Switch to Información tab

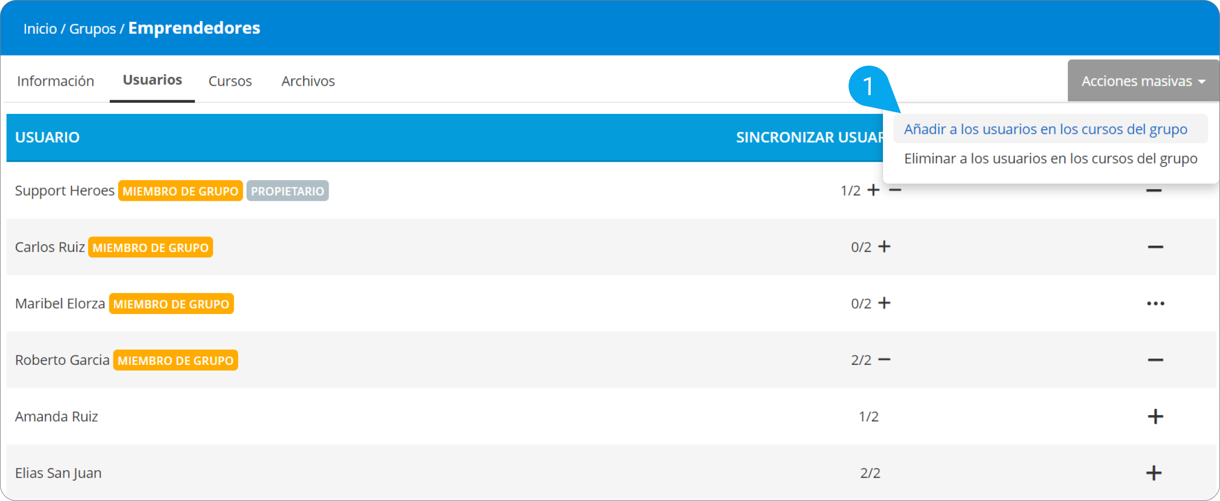pos(56,81)
